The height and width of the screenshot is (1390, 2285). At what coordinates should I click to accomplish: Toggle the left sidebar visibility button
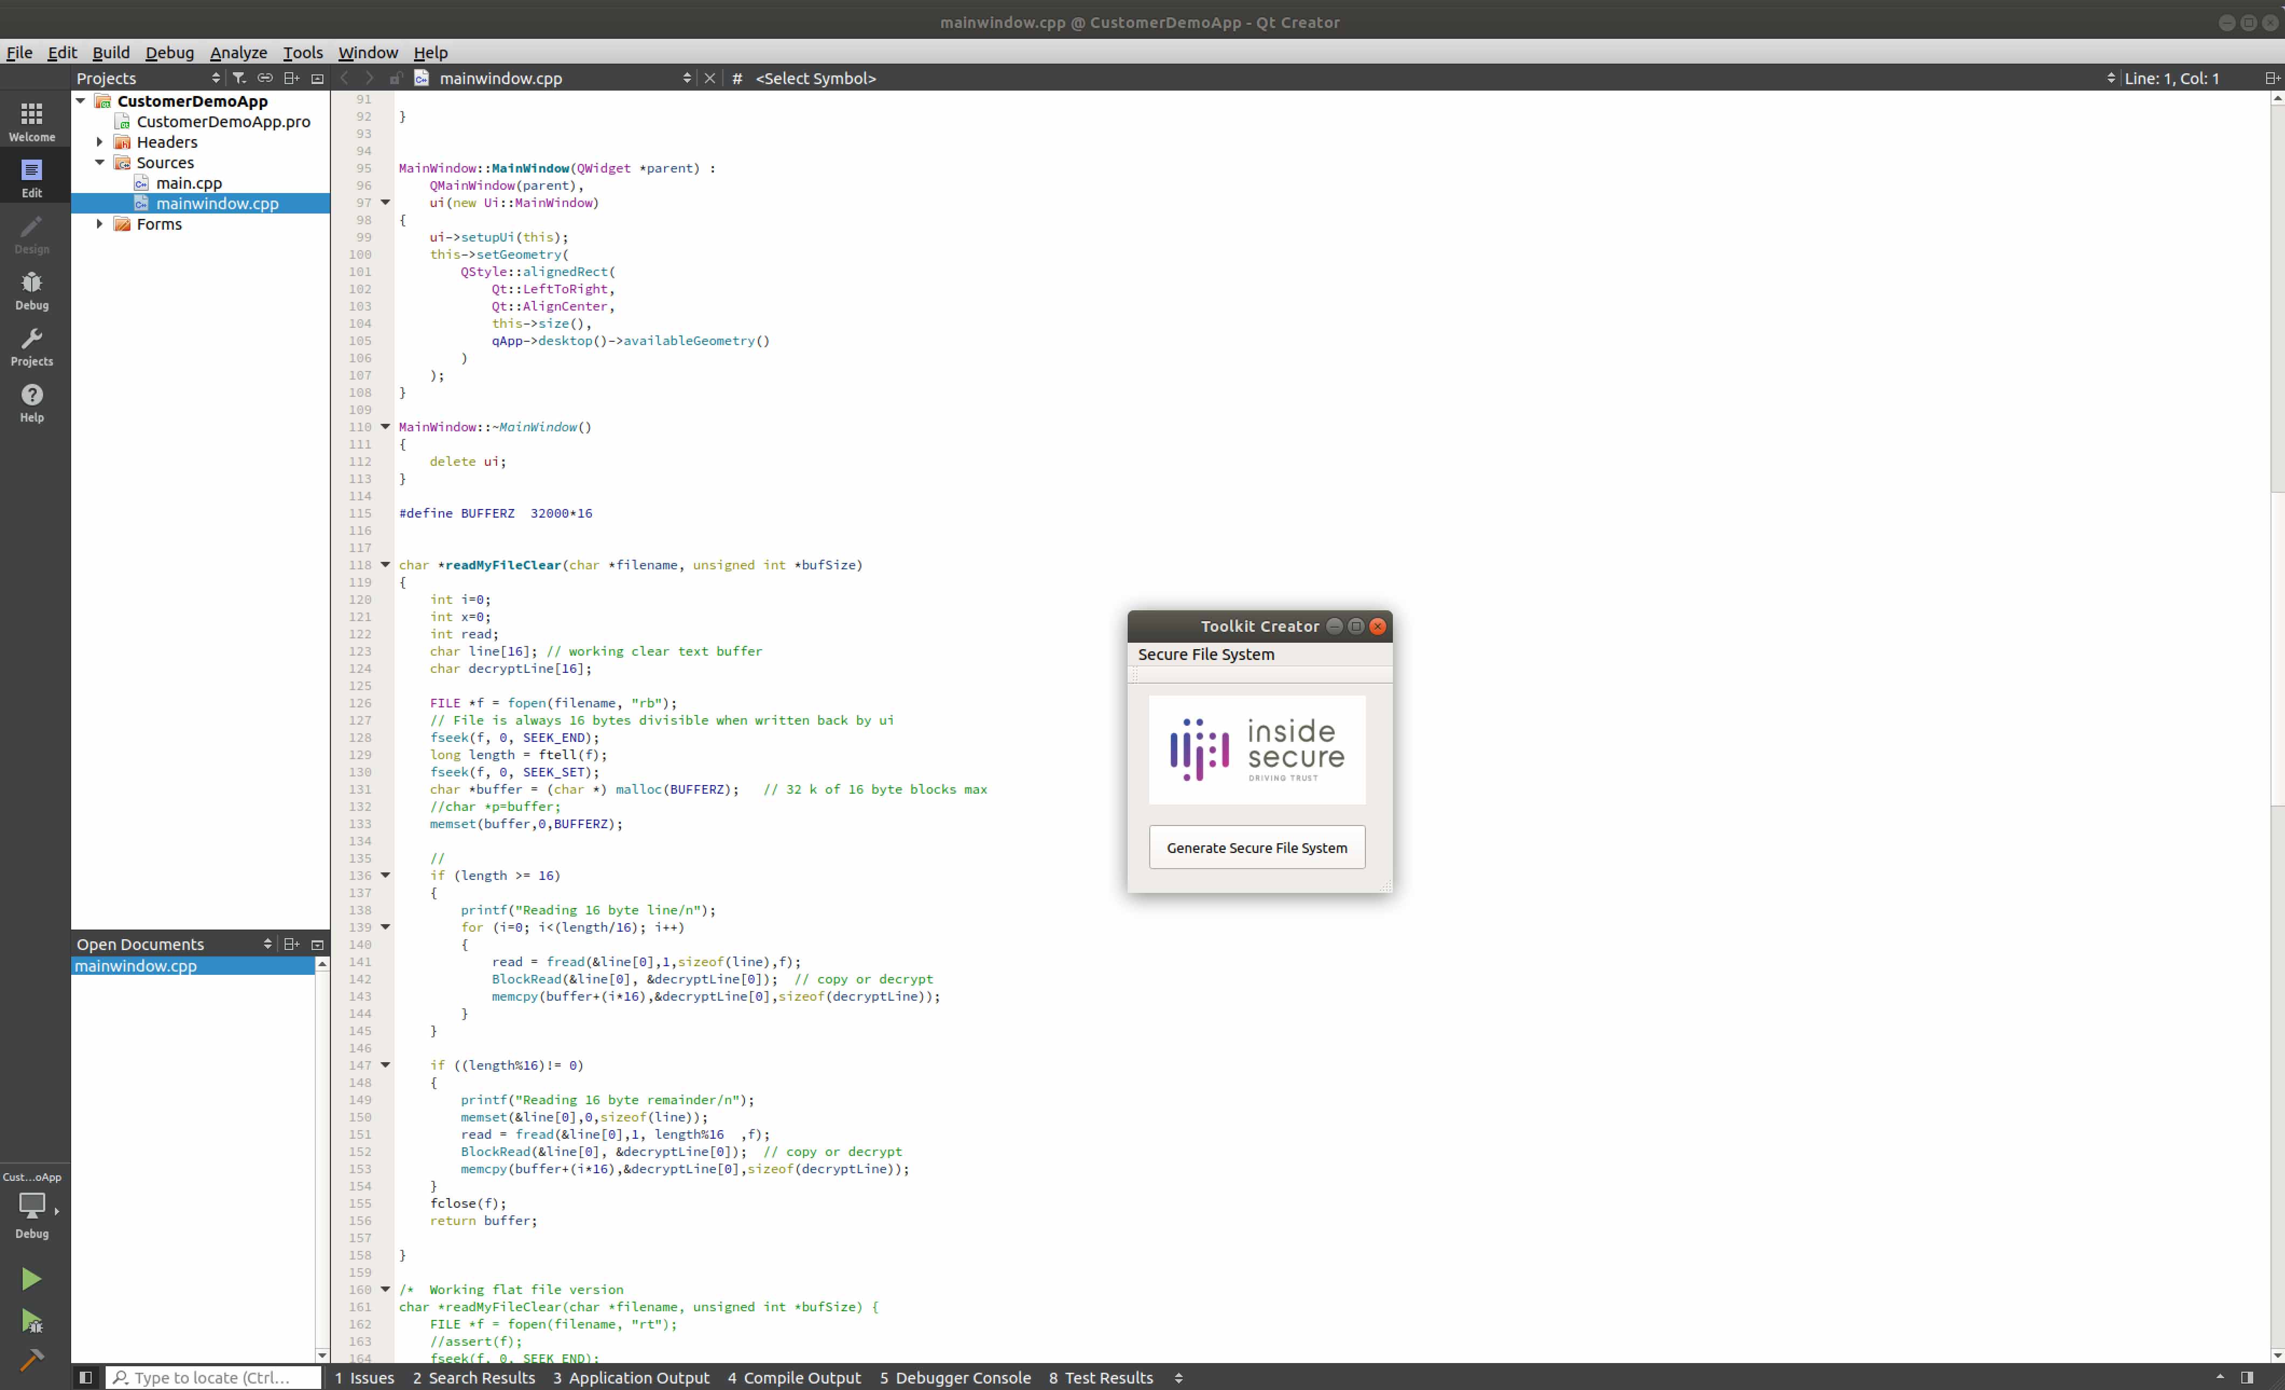(x=85, y=1377)
